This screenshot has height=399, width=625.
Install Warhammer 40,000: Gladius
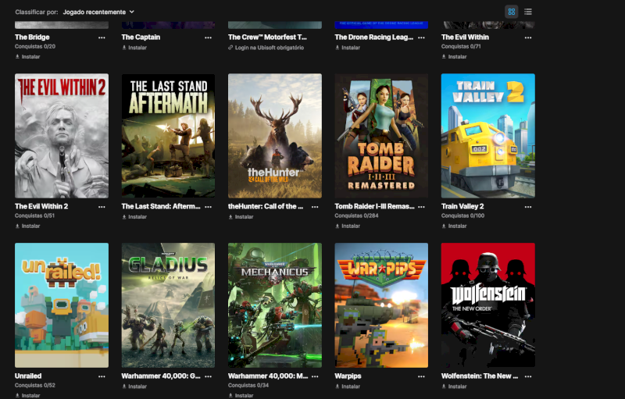coord(134,387)
